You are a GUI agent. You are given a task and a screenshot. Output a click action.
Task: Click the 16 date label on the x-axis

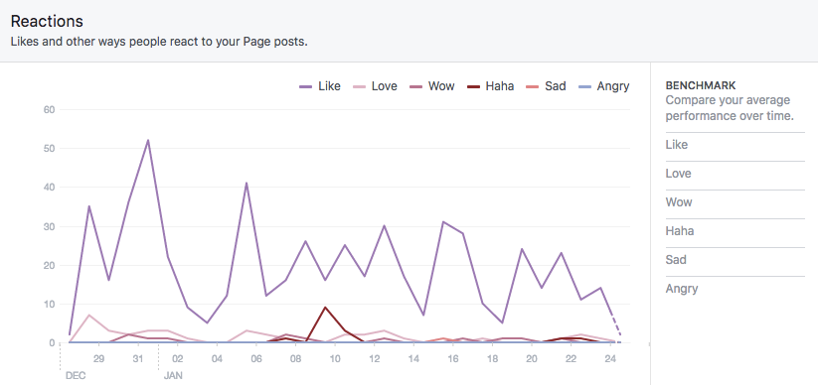point(453,358)
